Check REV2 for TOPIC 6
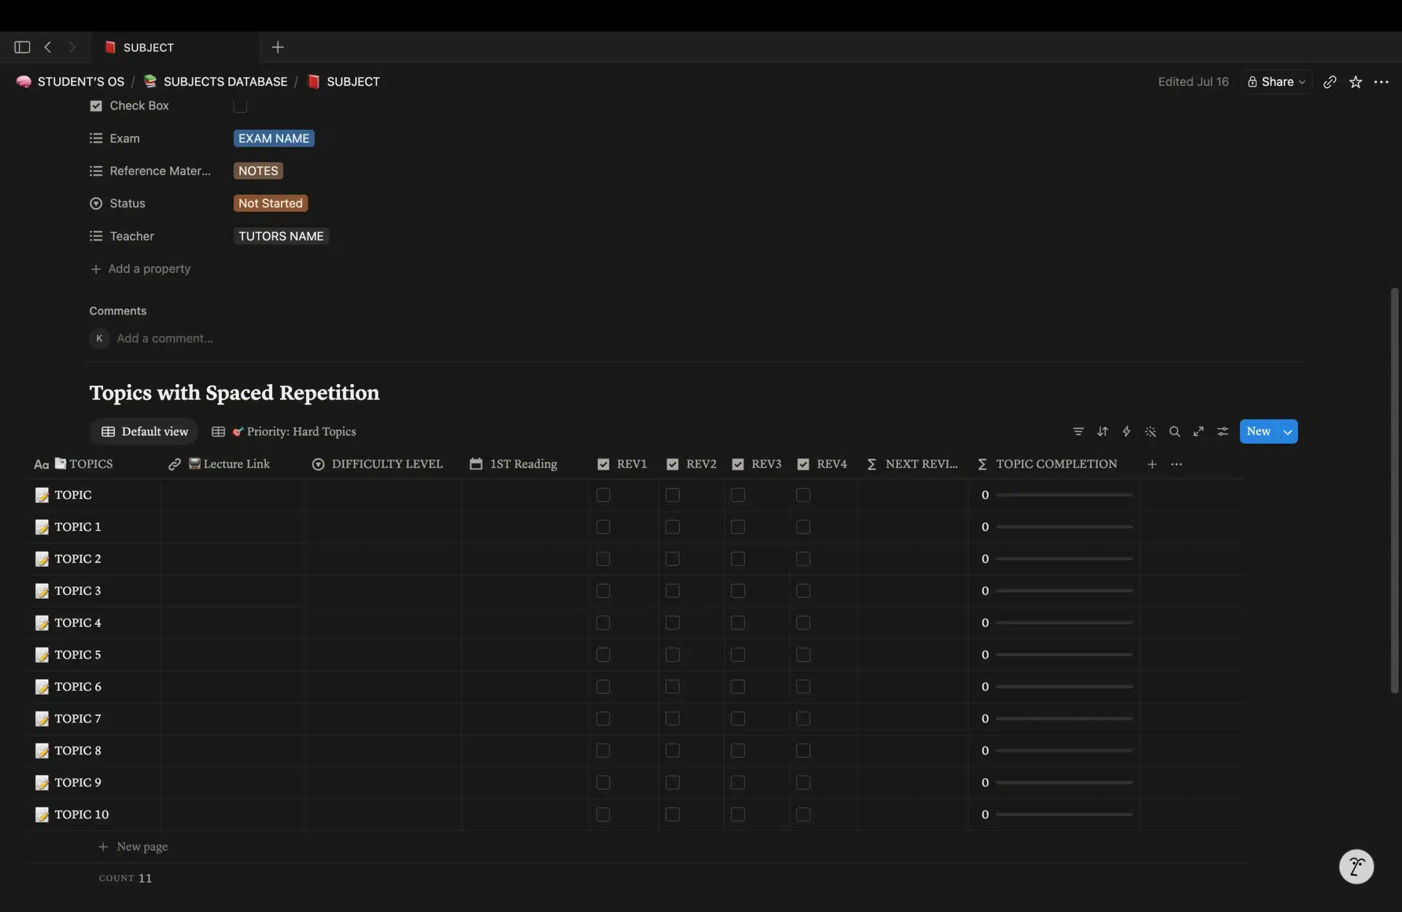The width and height of the screenshot is (1402, 912). coord(672,686)
